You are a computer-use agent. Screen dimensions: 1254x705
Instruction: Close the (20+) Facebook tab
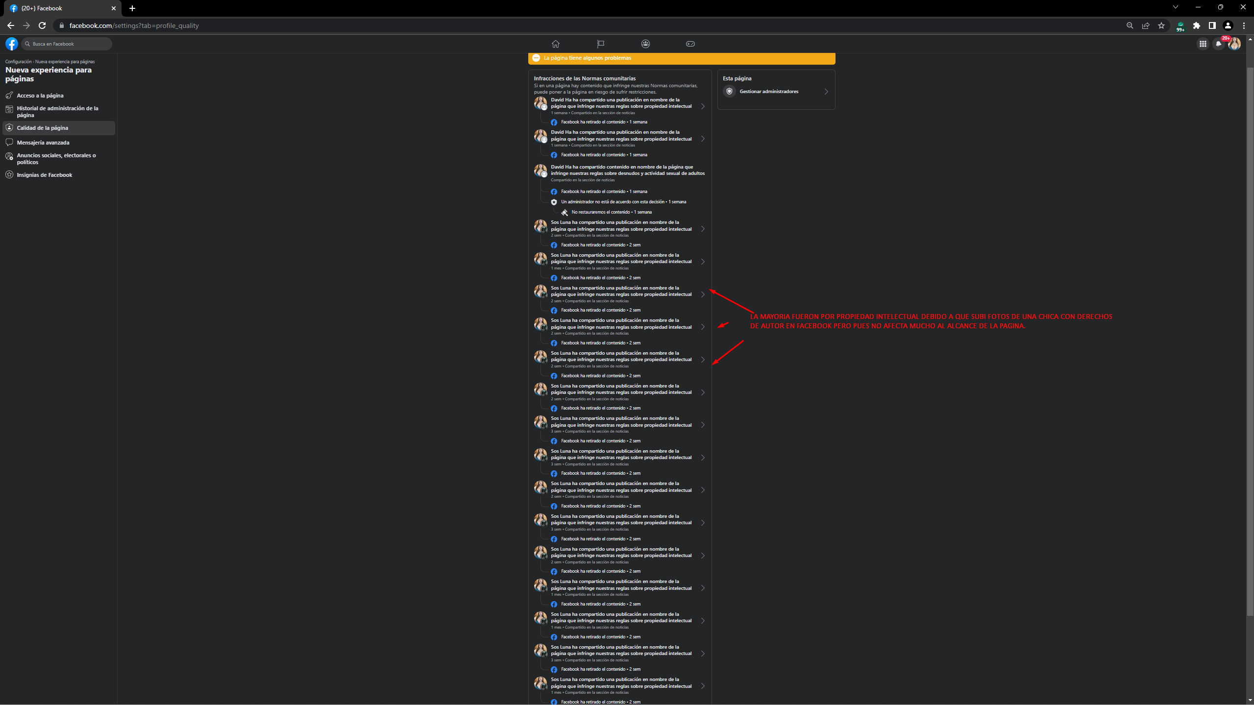click(114, 8)
